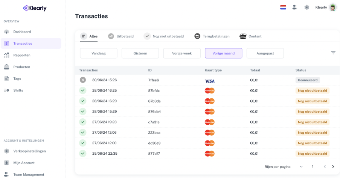Switch to the Uitbetaald tab
Viewport: 340px width, 178px height.
click(121, 36)
